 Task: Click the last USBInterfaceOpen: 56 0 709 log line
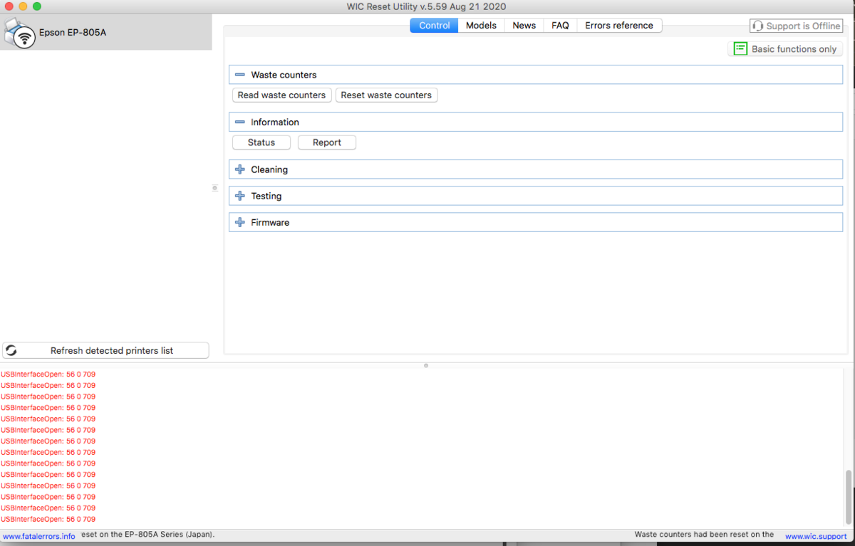(x=48, y=520)
